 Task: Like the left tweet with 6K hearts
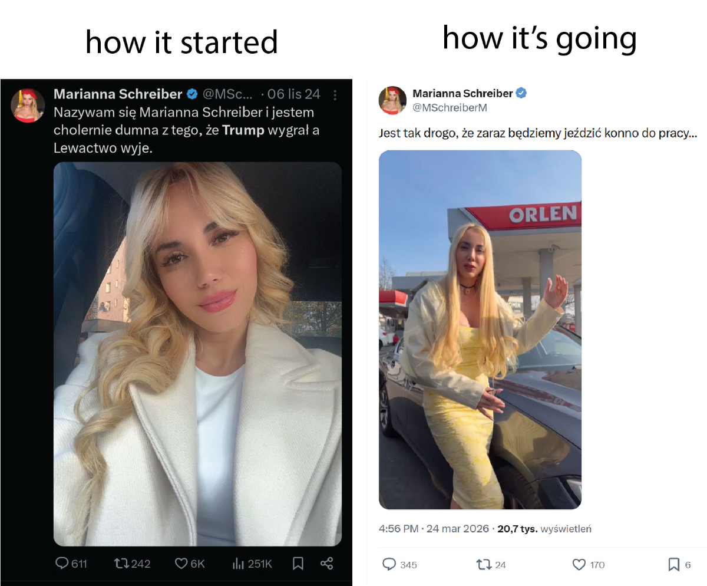tap(190, 564)
